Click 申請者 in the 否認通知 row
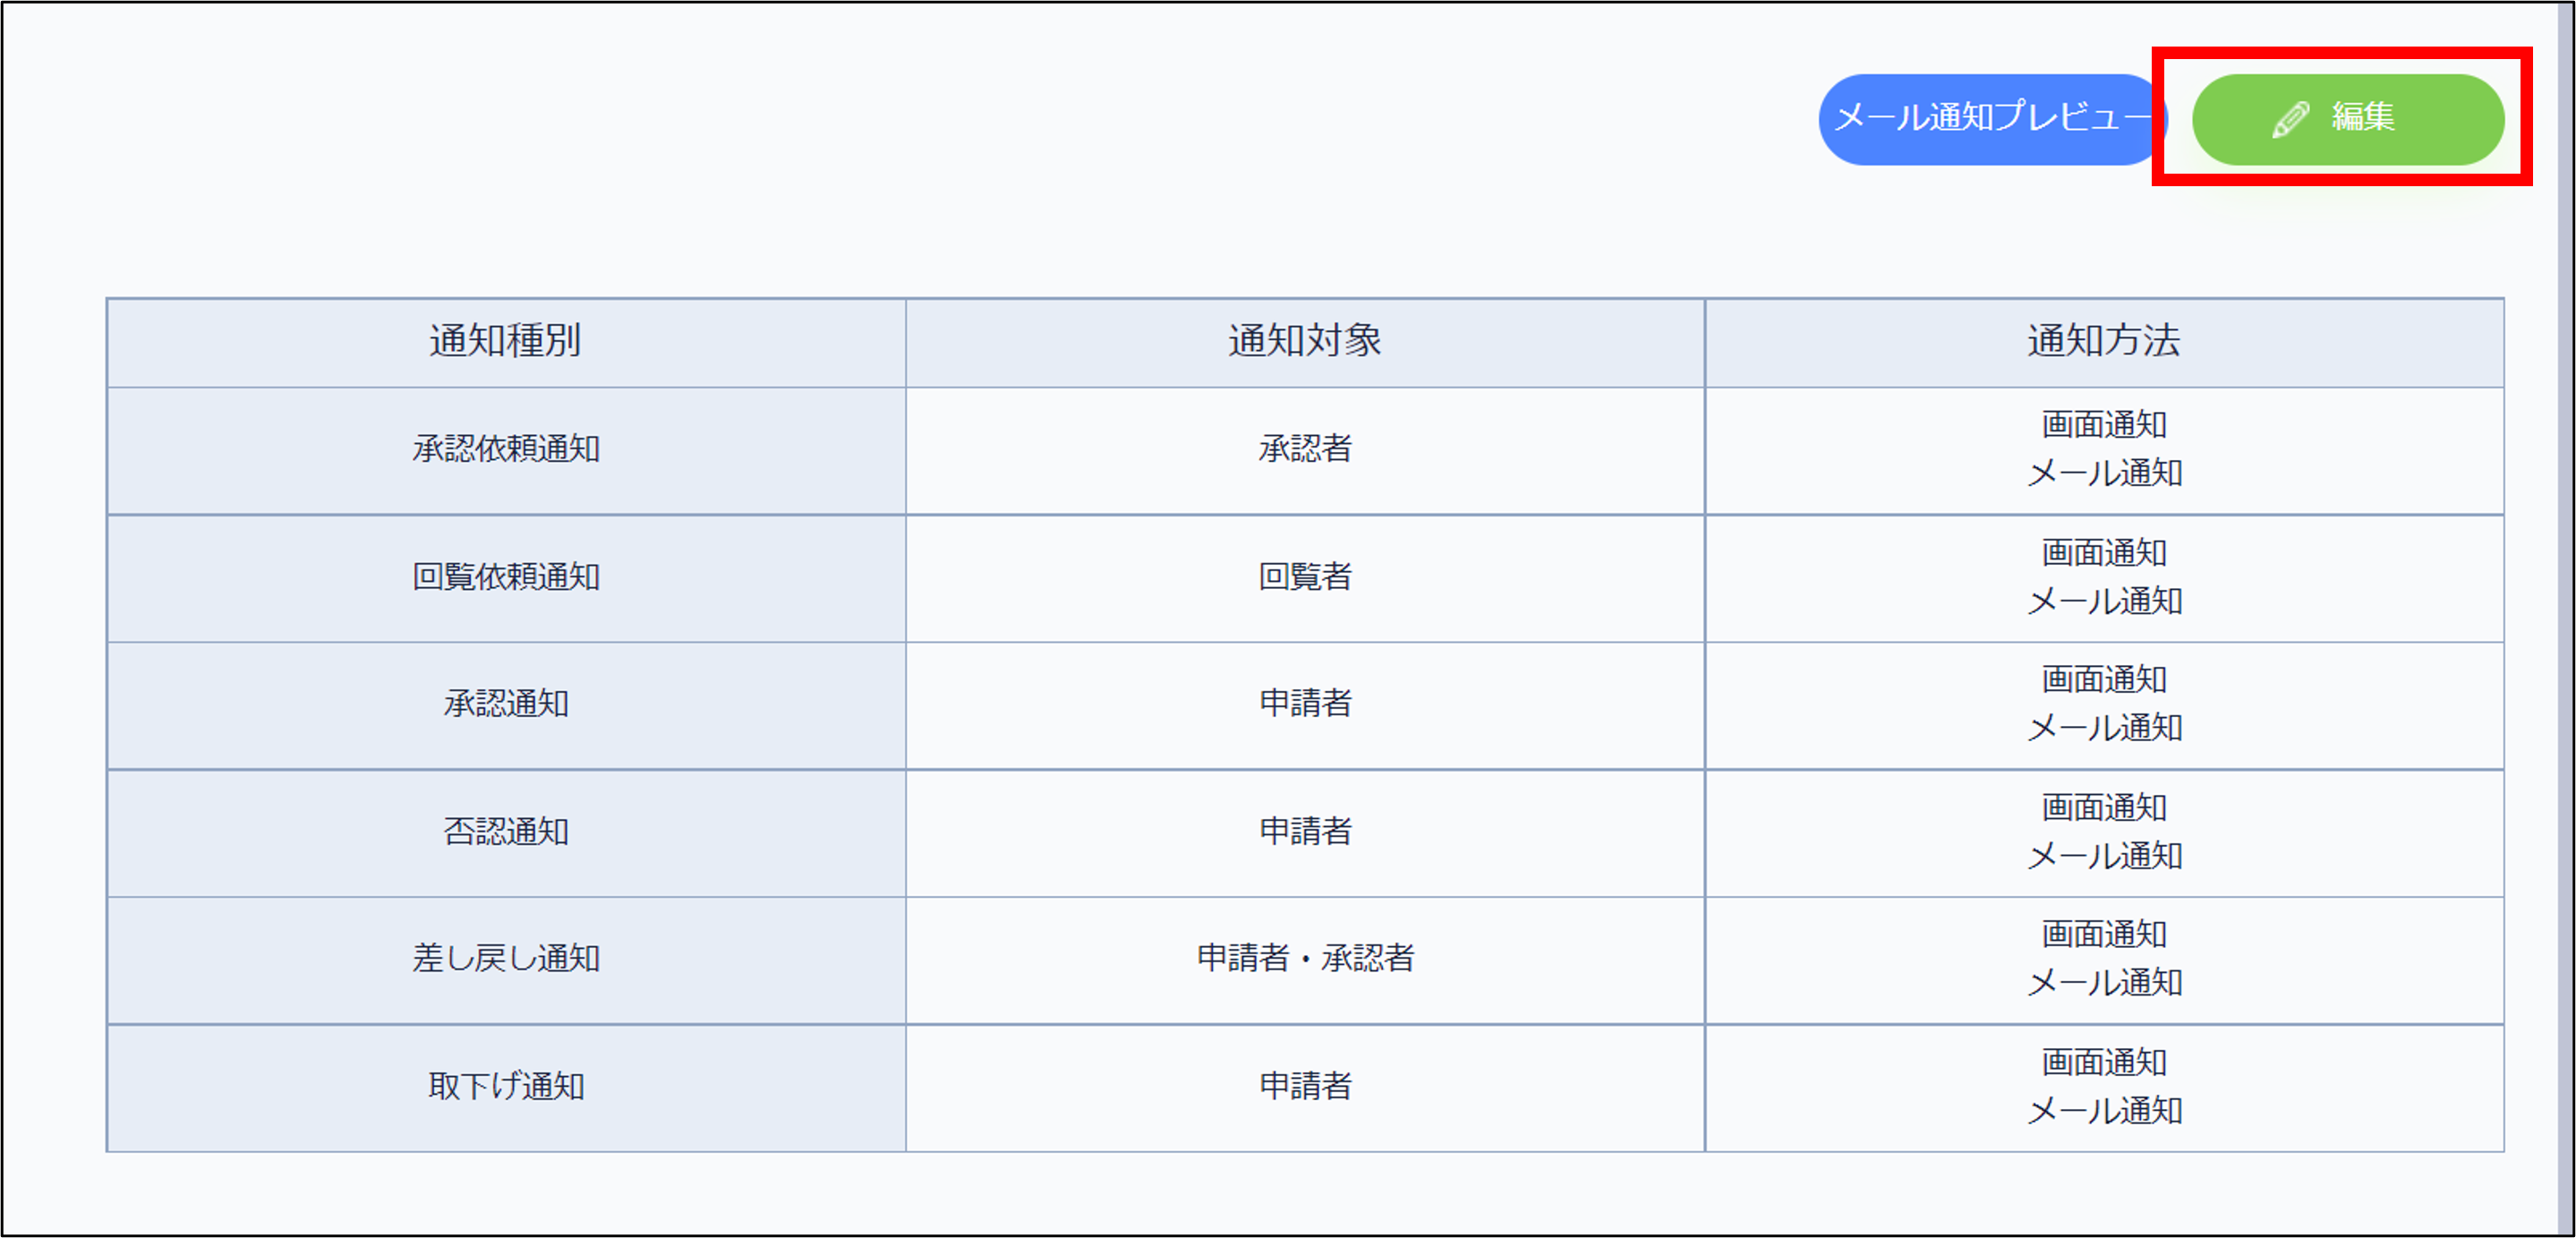2576x1238 pixels. point(1304,832)
